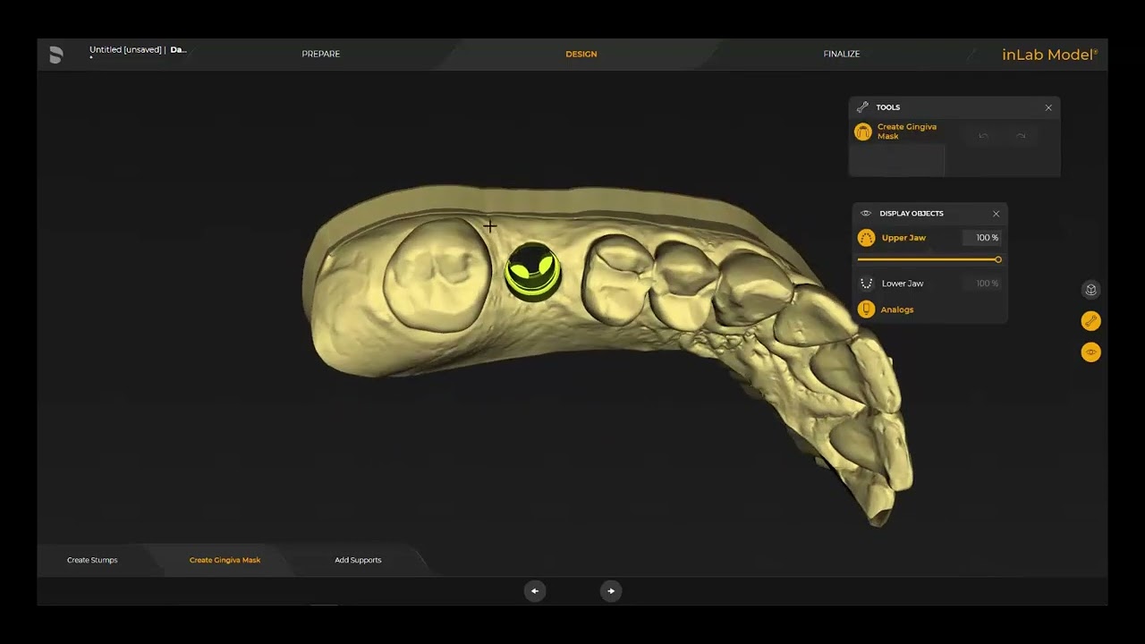This screenshot has width=1145, height=644.
Task: Select the Create Gingiva Mask step tab
Action: 225,560
